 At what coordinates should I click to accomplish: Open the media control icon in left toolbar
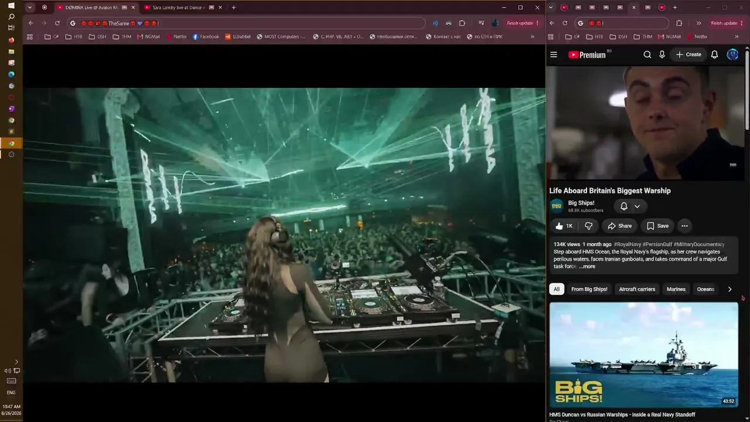point(481,23)
